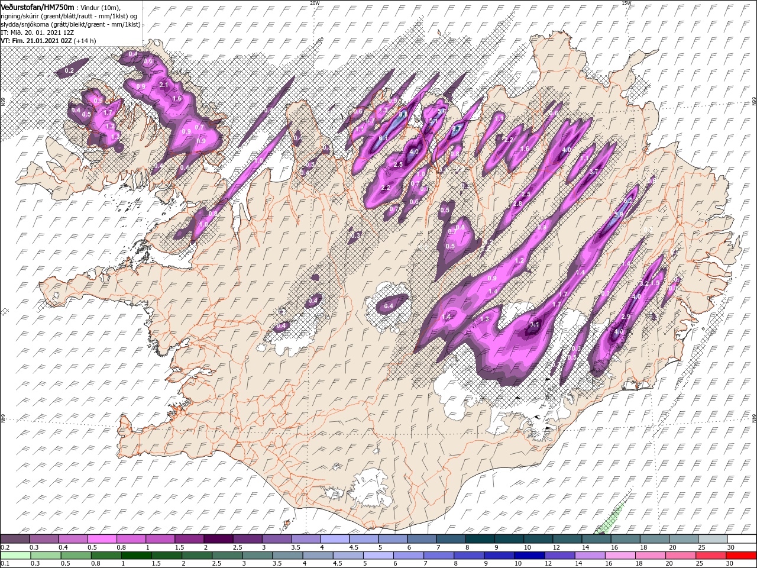Select bottom scale red swatch labeled 30
This screenshot has height=568, width=757.
coord(741,556)
